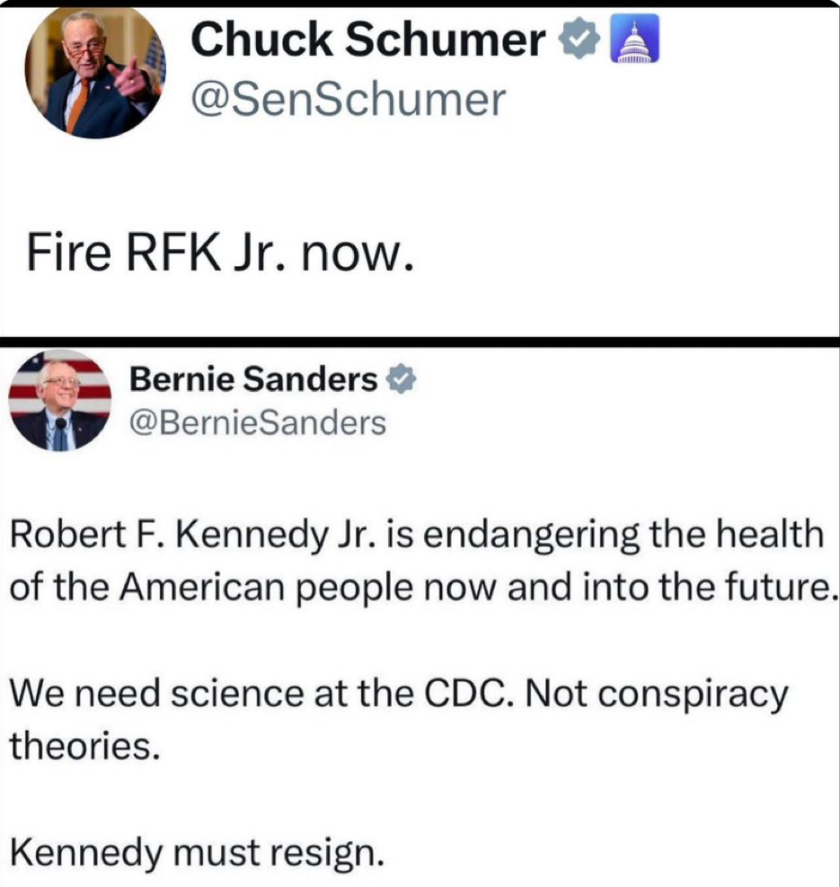
Task: Click the "Kennedy must resign." line
Action: click(x=196, y=851)
